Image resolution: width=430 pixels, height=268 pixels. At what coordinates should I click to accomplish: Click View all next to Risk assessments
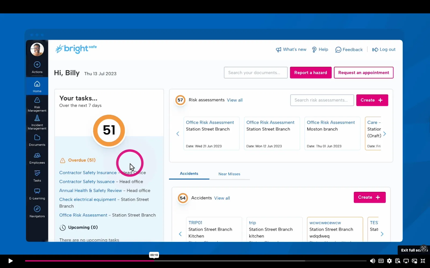coord(235,100)
